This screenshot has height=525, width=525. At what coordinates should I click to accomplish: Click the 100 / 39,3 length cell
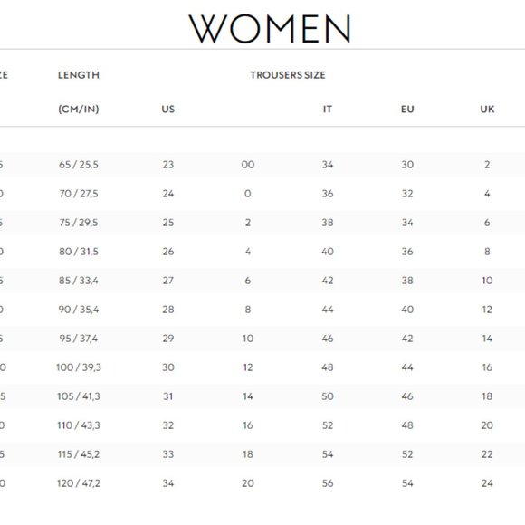pos(79,367)
